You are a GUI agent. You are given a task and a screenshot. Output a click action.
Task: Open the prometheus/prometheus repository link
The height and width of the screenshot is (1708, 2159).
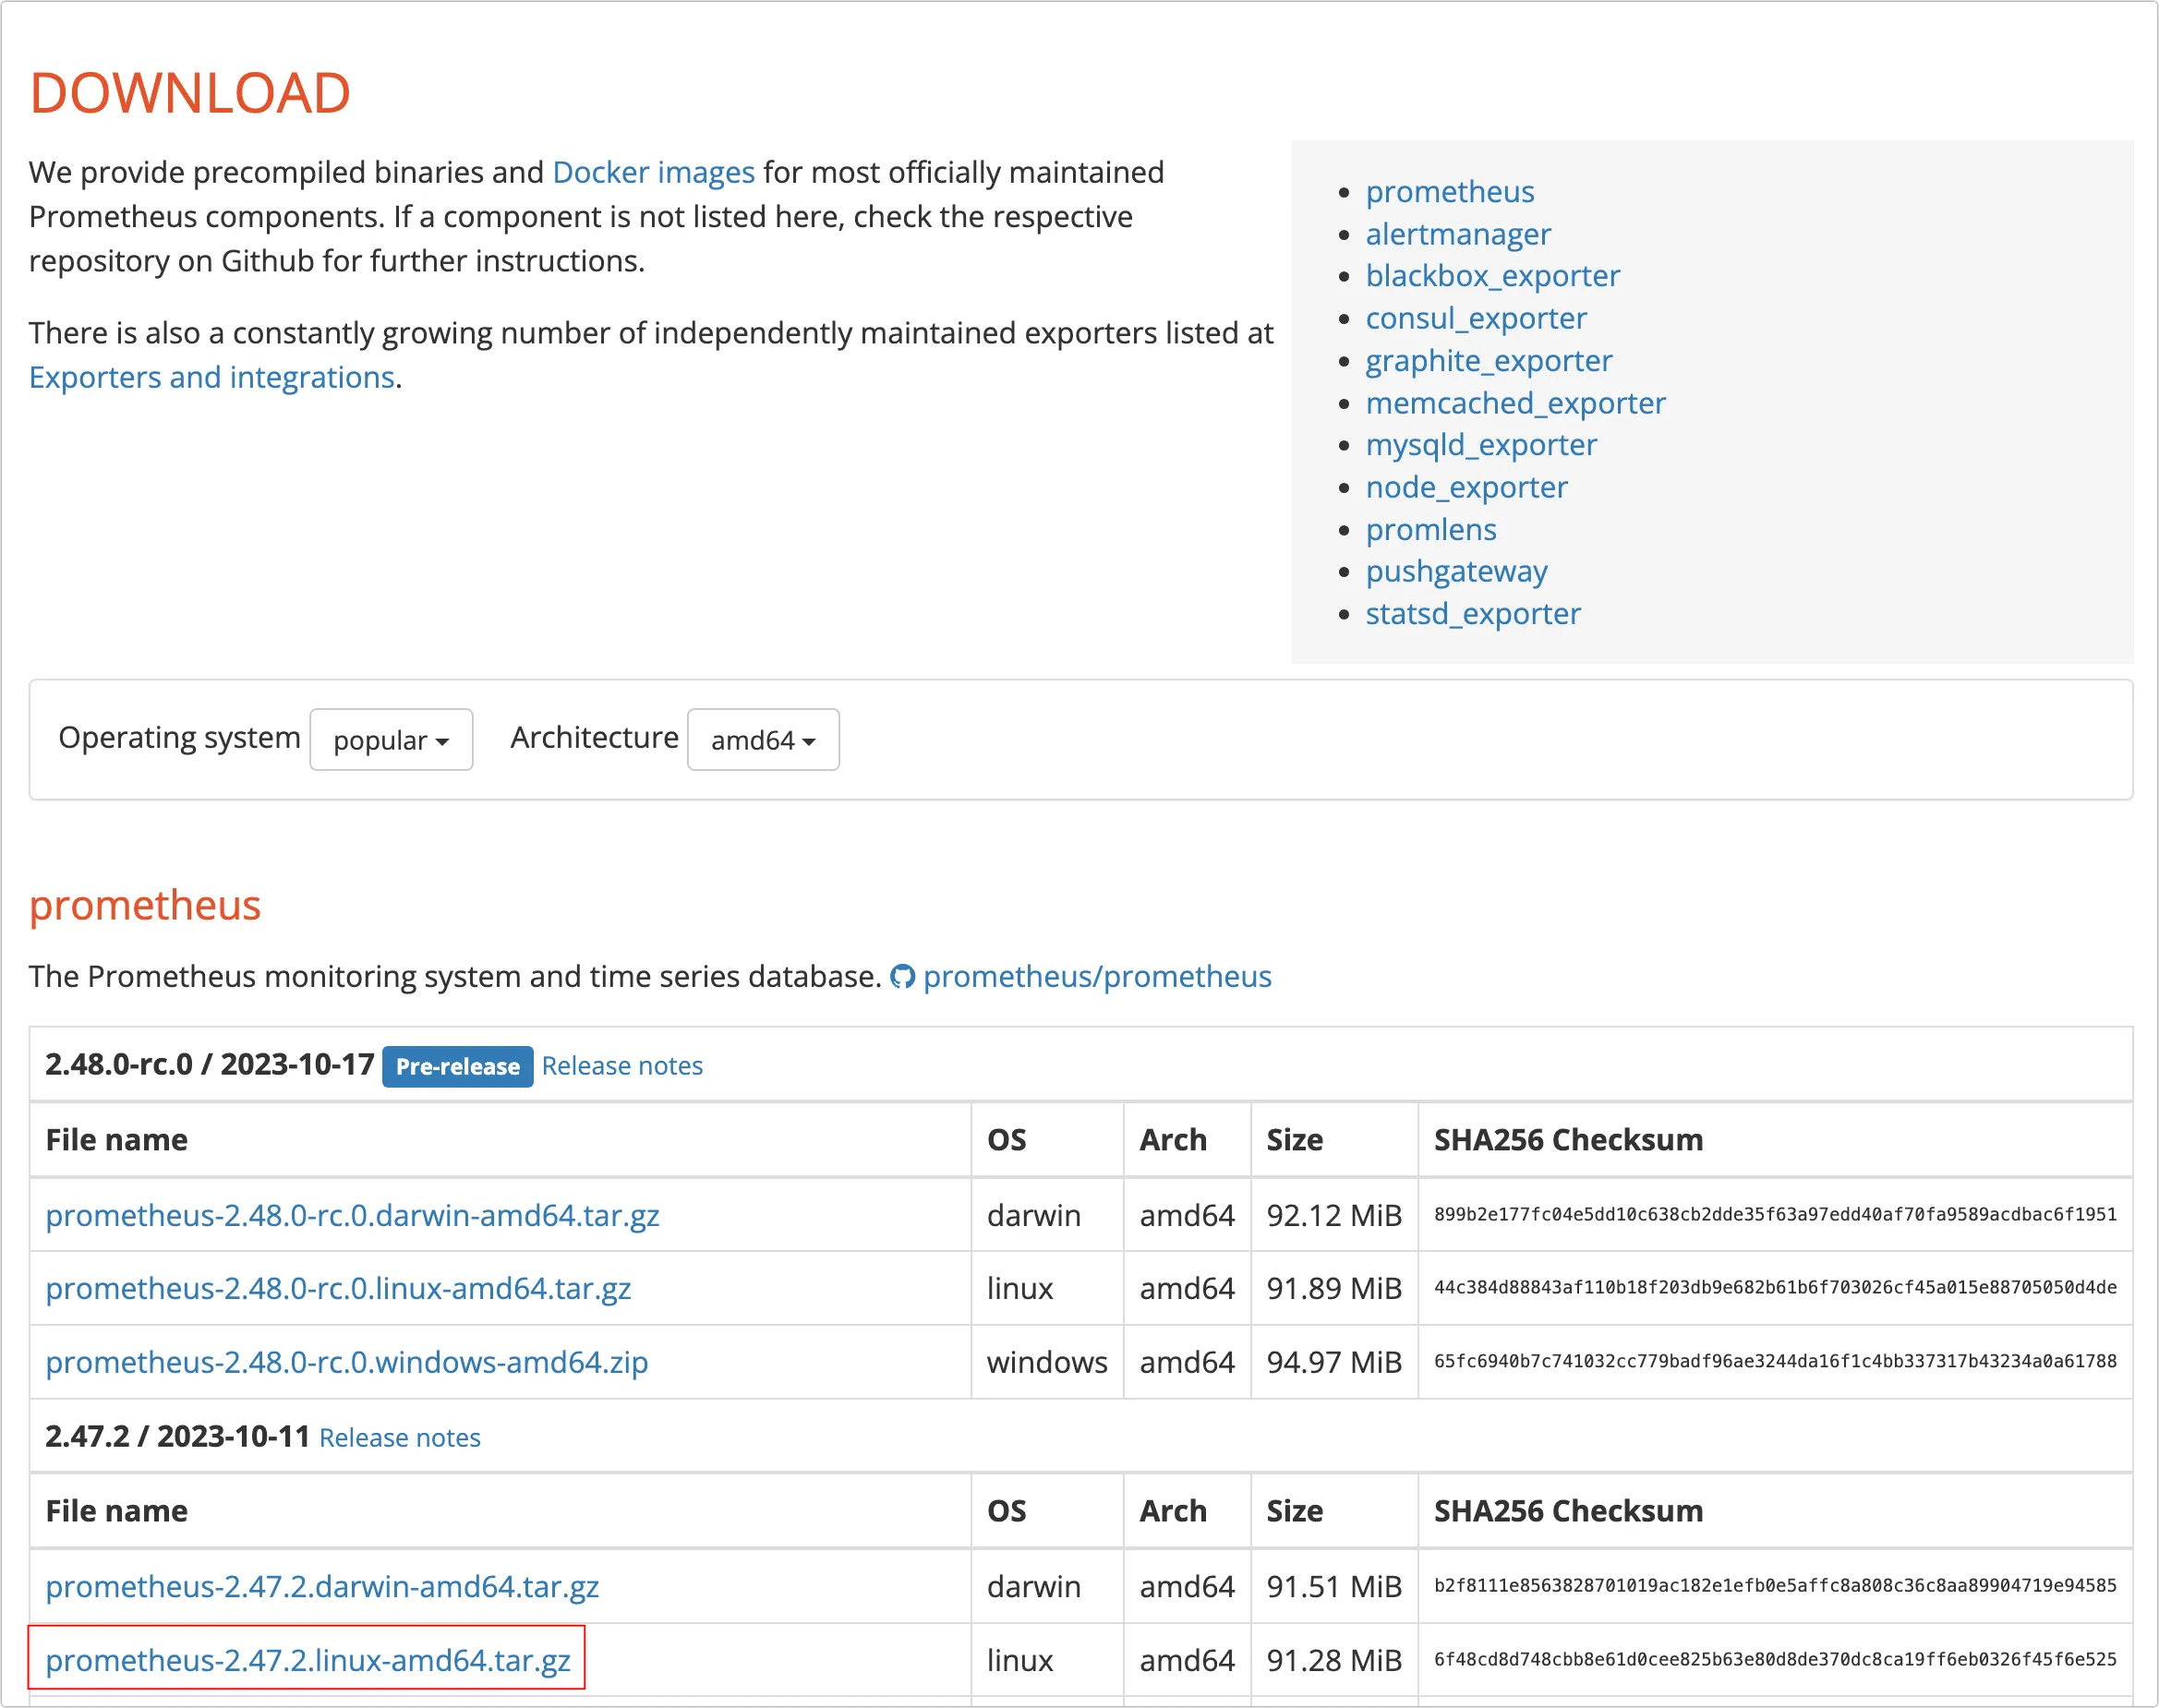pyautogui.click(x=1096, y=977)
